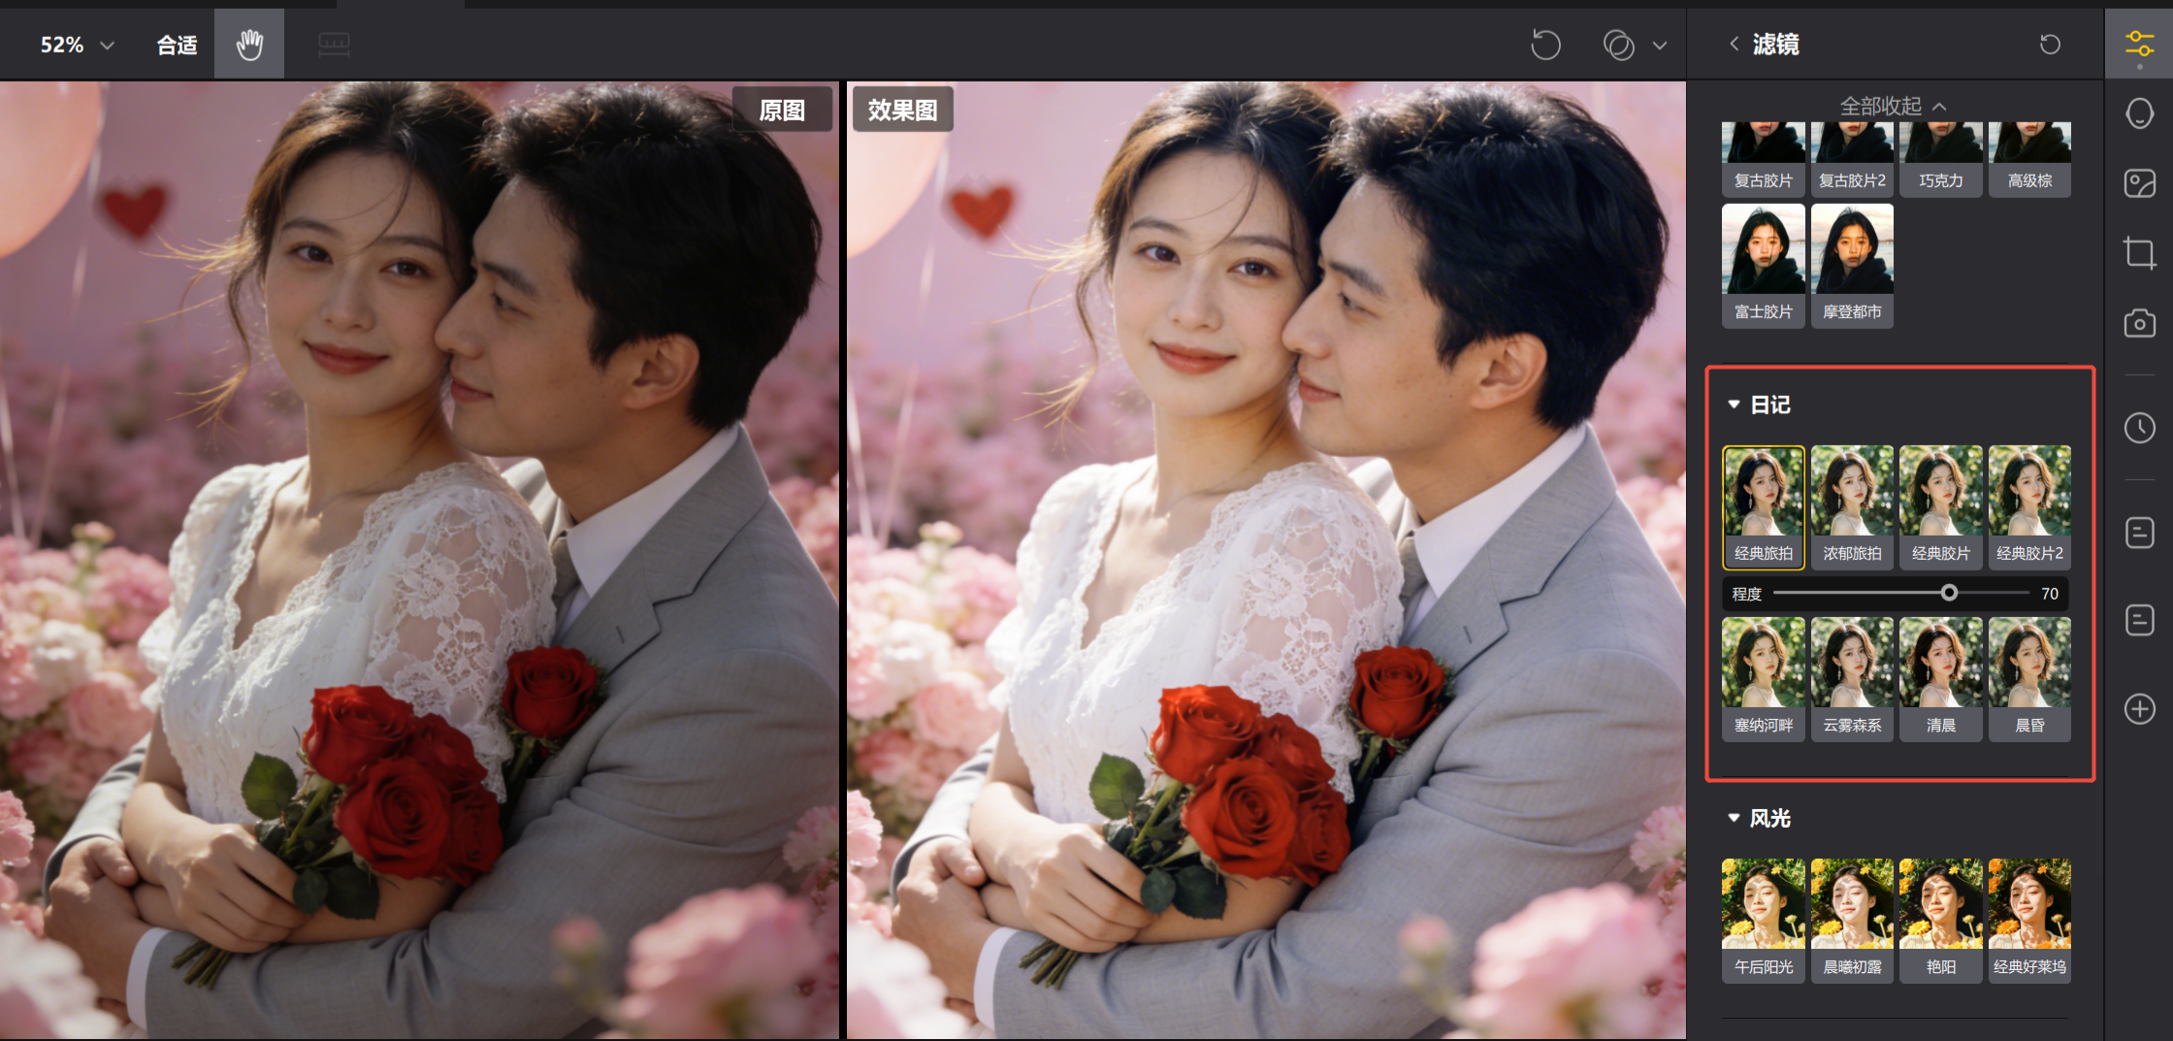Reset filters with the 滤镜 panel reset icon
Screen dimensions: 2173x1041
(2050, 45)
